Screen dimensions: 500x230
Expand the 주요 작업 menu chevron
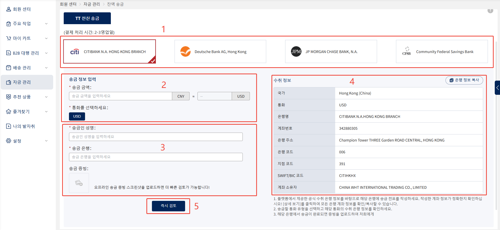tap(46, 24)
